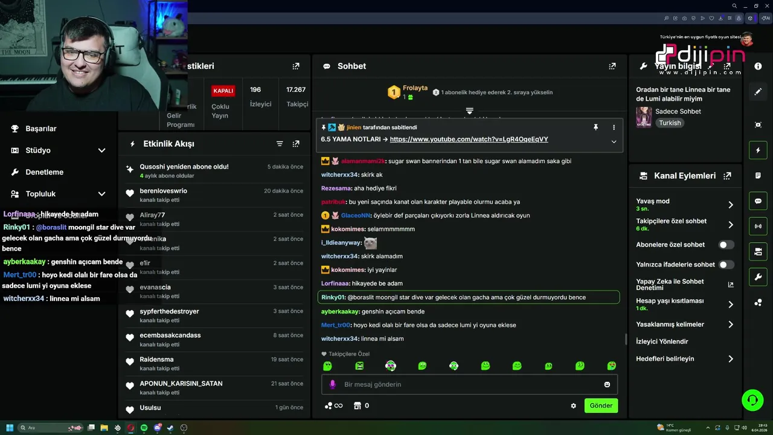The image size is (773, 435).
Task: Click Raidensma follow event
Action: 214,364
